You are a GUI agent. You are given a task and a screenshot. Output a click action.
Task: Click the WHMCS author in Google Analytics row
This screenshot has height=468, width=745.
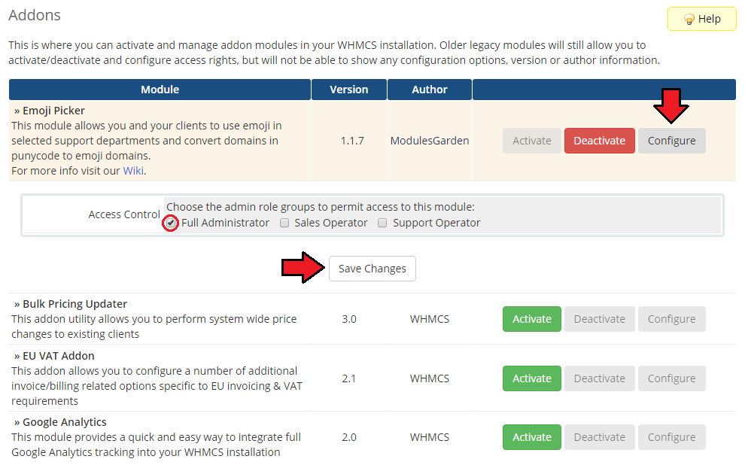click(430, 437)
